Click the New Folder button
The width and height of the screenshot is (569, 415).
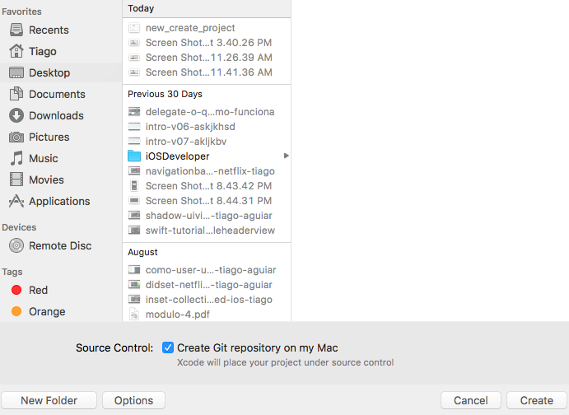pos(49,400)
